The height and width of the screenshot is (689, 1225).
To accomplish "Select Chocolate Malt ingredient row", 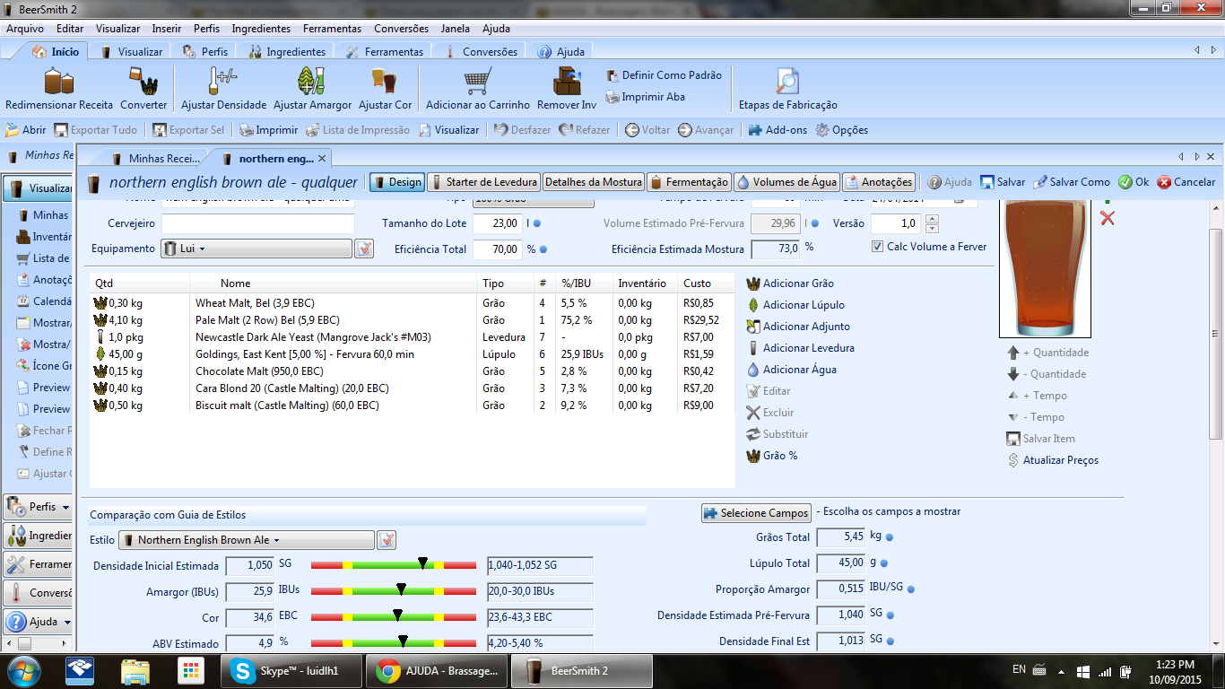I will click(x=411, y=371).
